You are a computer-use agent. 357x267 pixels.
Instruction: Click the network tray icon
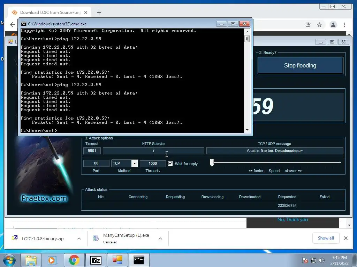point(313,261)
